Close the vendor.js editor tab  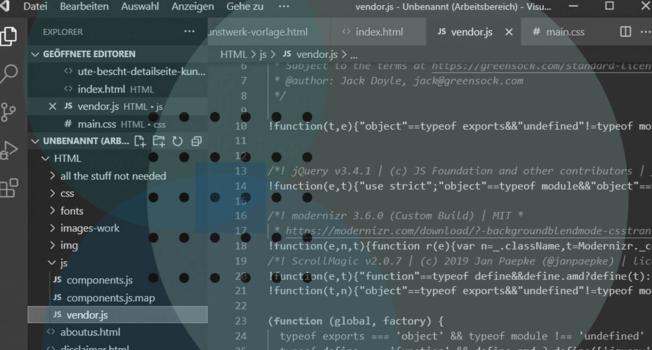pyautogui.click(x=509, y=32)
